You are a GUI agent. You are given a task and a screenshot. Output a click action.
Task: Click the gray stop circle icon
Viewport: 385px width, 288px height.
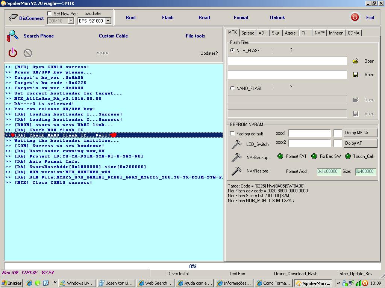[28, 53]
